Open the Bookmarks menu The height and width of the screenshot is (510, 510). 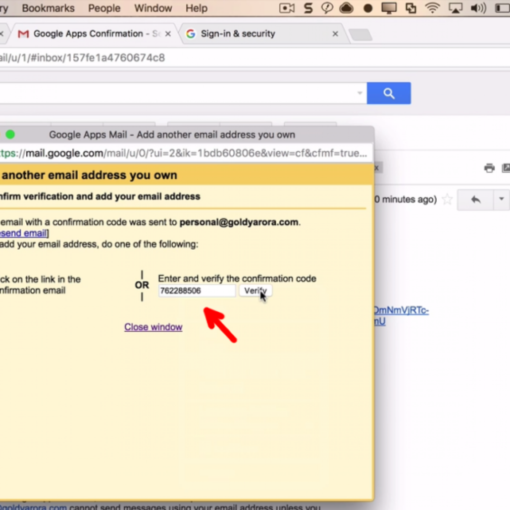click(x=48, y=8)
